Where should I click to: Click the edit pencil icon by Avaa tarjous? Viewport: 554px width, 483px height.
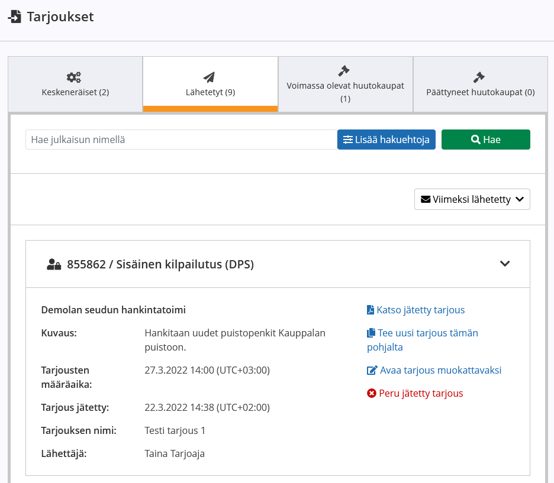pyautogui.click(x=372, y=370)
